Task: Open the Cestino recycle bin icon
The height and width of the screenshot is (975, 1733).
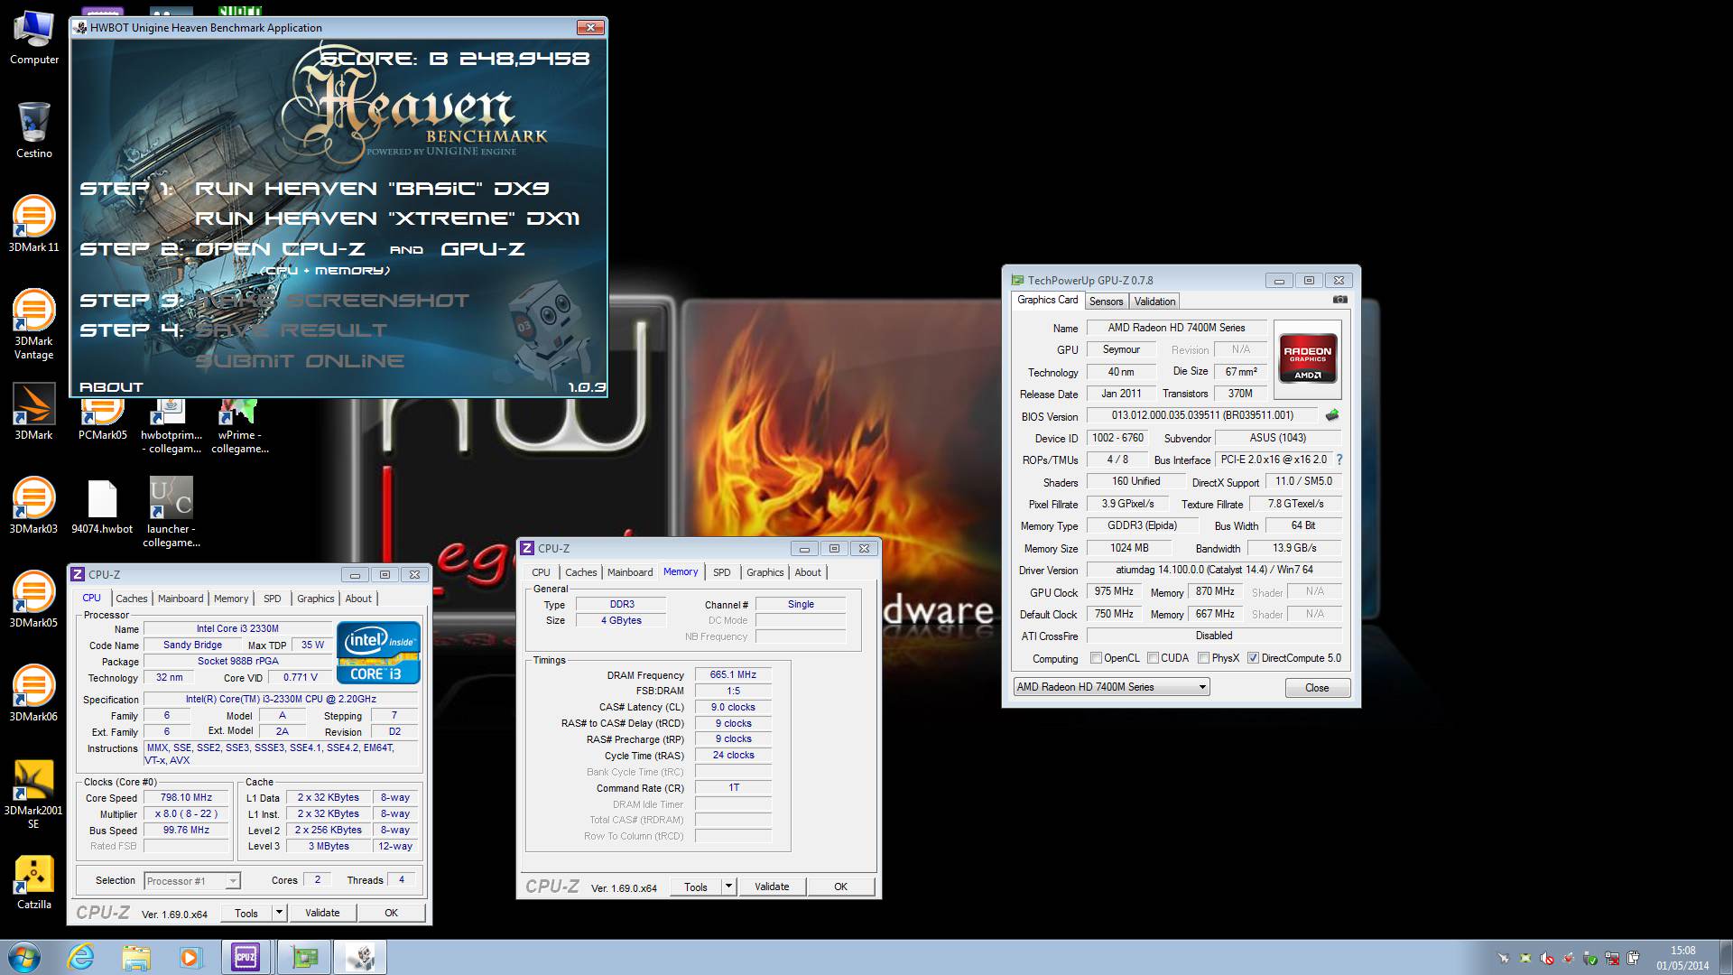Action: pos(33,130)
